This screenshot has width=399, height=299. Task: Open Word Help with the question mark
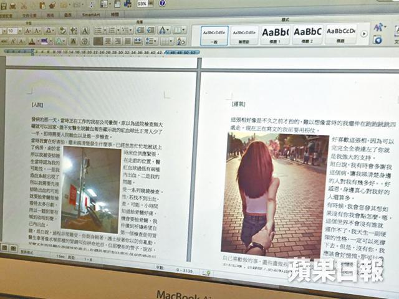pyautogui.click(x=162, y=3)
